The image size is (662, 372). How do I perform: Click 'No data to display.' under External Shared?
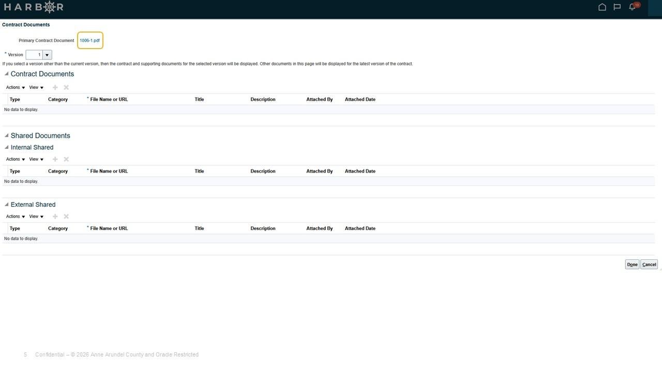coord(21,239)
